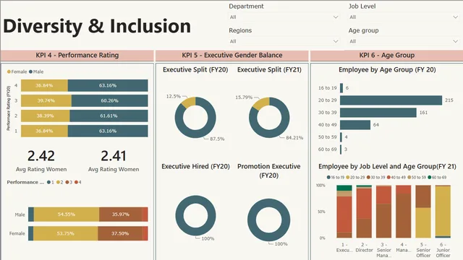
Task: Click the 84.21% label on FY21 donut
Action: click(294, 138)
